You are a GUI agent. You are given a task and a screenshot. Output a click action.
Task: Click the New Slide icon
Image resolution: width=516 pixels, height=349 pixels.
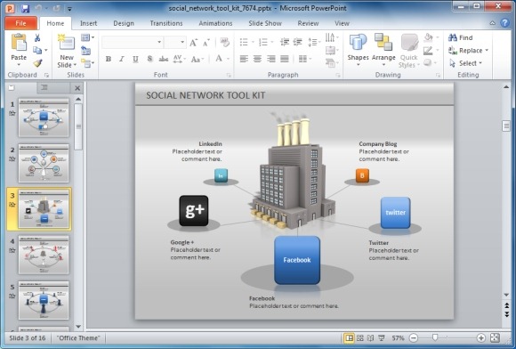pos(66,43)
